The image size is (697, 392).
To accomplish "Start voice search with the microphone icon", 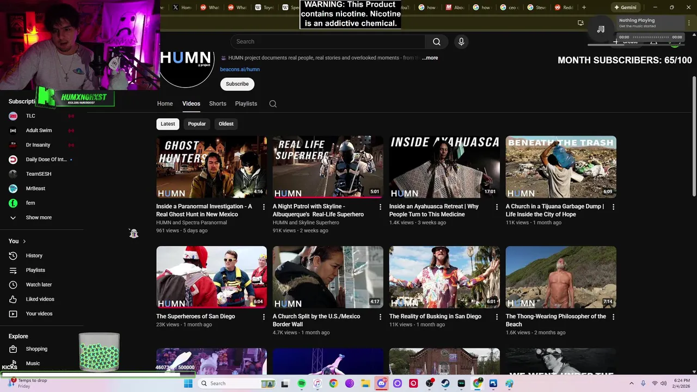I will pyautogui.click(x=461, y=41).
